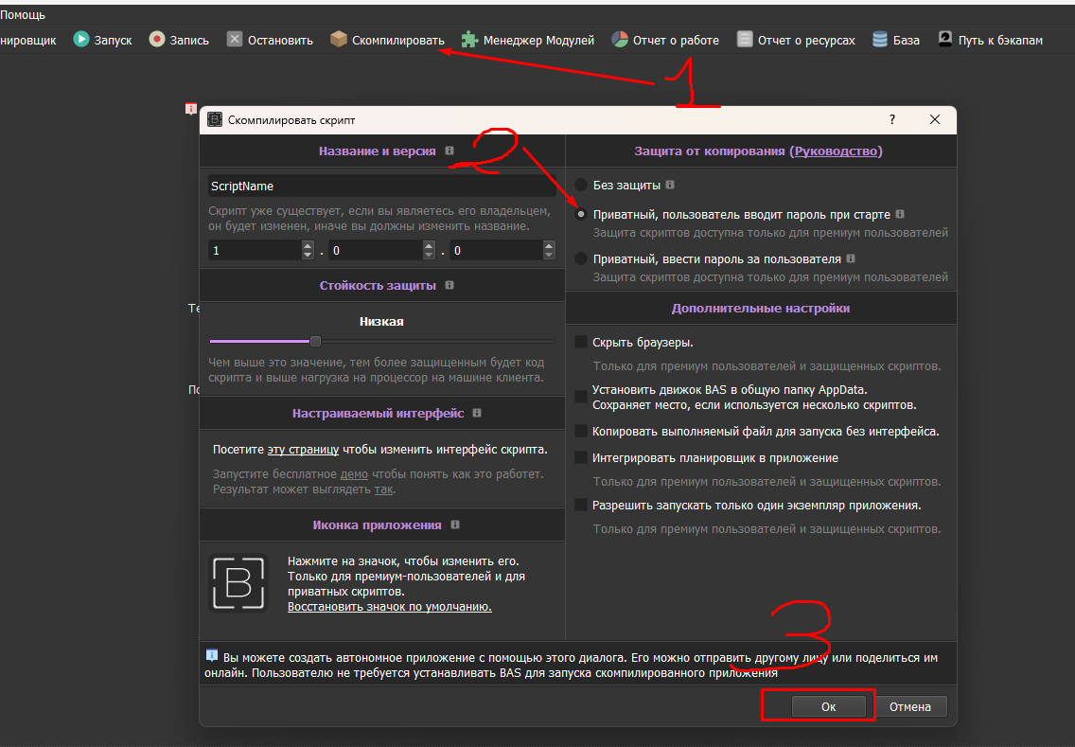This screenshot has height=747, width=1075.
Task: Open the Помощь menu
Action: (x=23, y=15)
